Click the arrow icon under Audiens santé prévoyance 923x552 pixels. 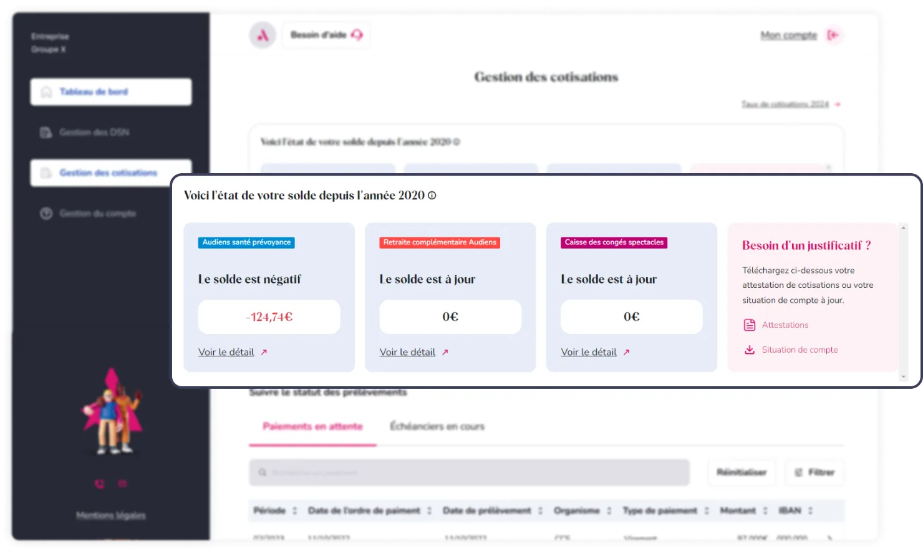(x=264, y=353)
